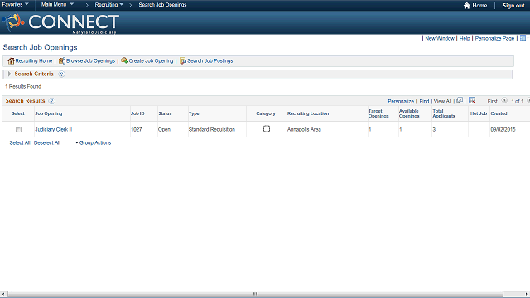Click the Open status cell
This screenshot has width=530, height=298.
(164, 129)
